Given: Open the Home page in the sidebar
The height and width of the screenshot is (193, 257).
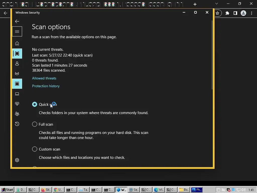Looking at the screenshot, I should 17,43.
